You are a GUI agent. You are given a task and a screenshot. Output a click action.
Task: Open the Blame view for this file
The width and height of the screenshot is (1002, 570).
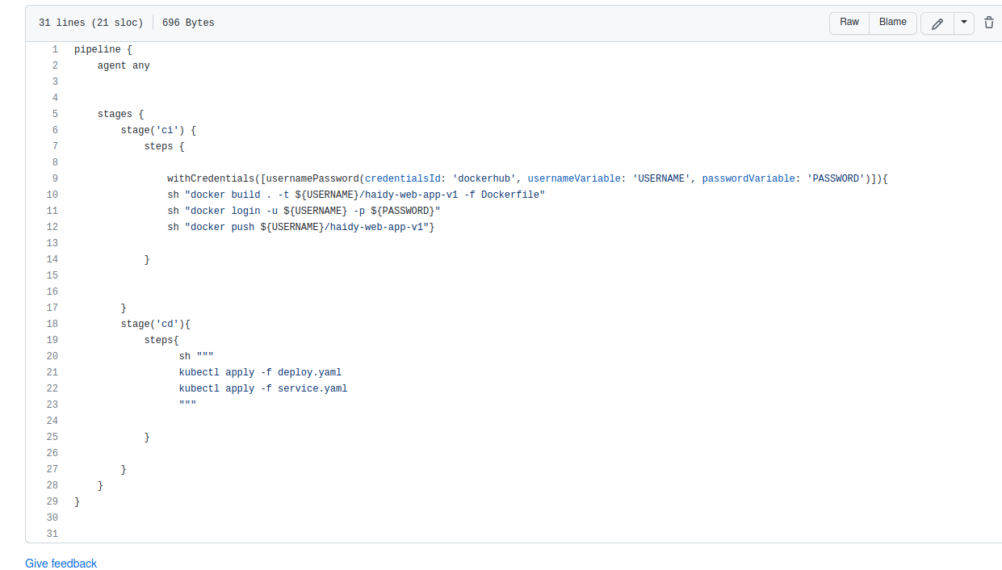[x=892, y=23]
